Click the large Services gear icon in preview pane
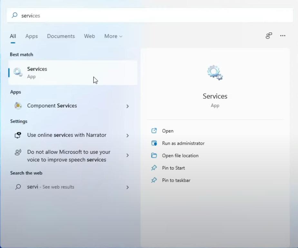The height and width of the screenshot is (248, 298). pos(215,73)
